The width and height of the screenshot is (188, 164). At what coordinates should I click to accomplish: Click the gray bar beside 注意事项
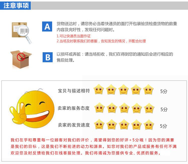110,5
